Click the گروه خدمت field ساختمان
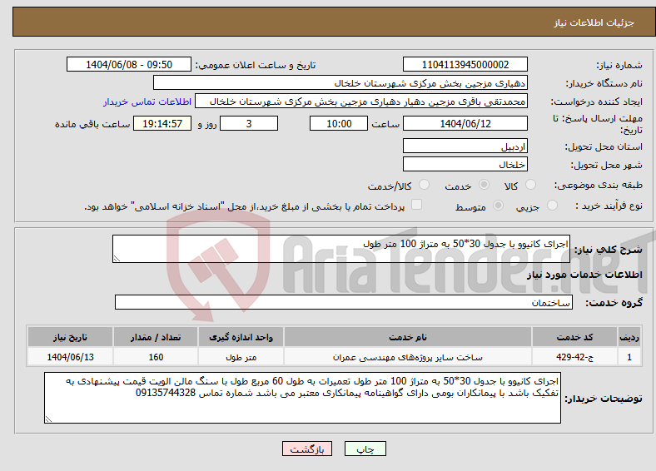Image resolution: width=656 pixels, height=471 pixels. click(x=344, y=302)
